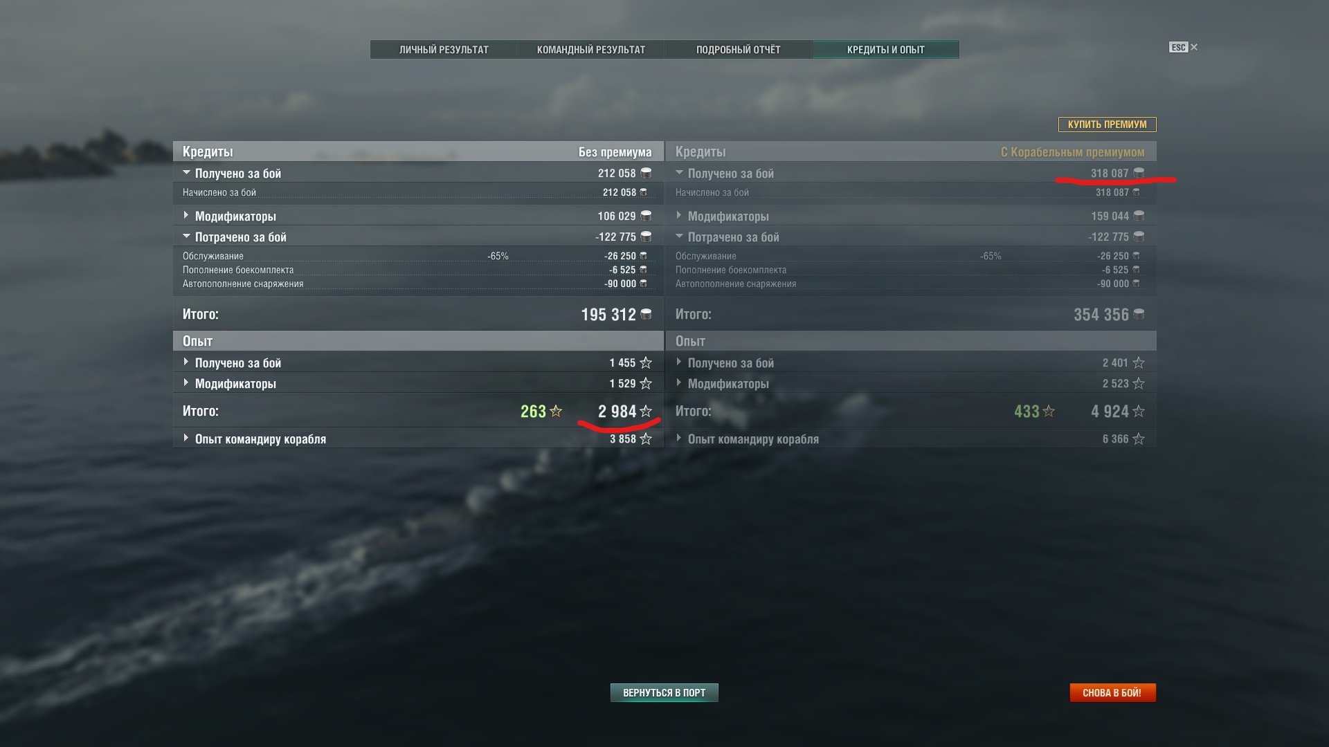Viewport: 1329px width, 747px height.
Task: Click the Купить премиум button
Action: pos(1107,124)
